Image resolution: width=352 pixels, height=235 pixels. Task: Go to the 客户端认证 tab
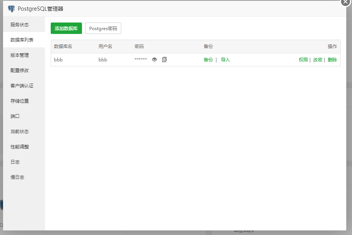point(24,85)
